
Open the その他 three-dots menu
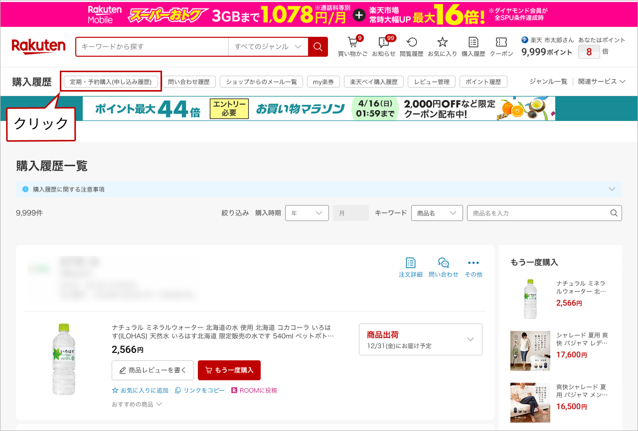coord(473,263)
